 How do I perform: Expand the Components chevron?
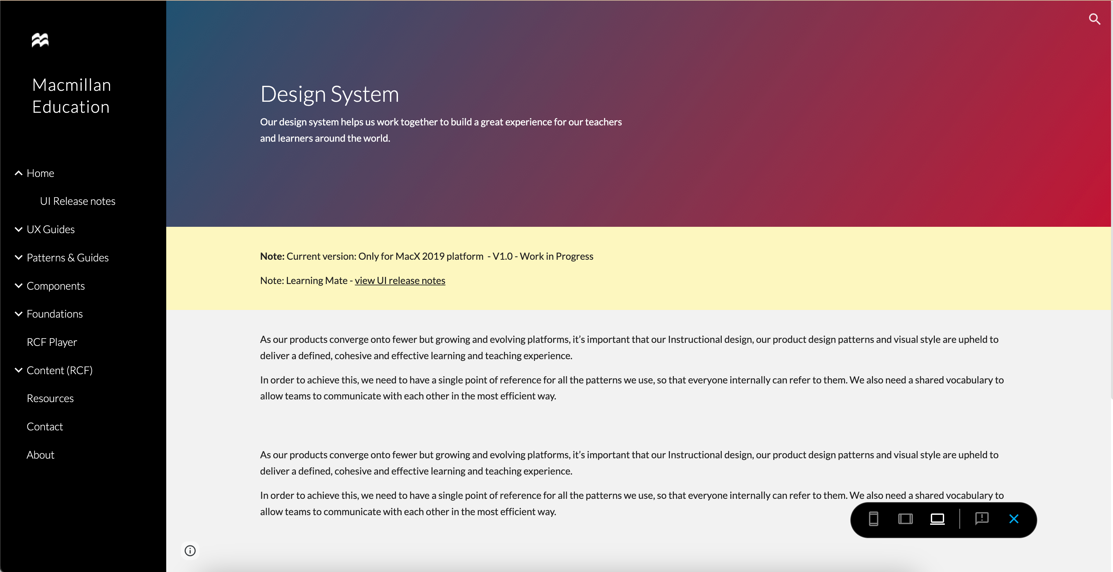tap(18, 286)
